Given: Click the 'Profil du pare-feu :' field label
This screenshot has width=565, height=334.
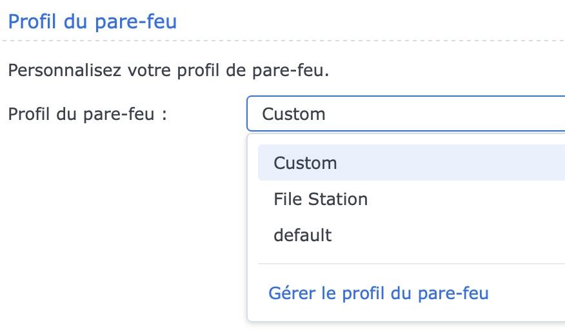Looking at the screenshot, I should 88,114.
